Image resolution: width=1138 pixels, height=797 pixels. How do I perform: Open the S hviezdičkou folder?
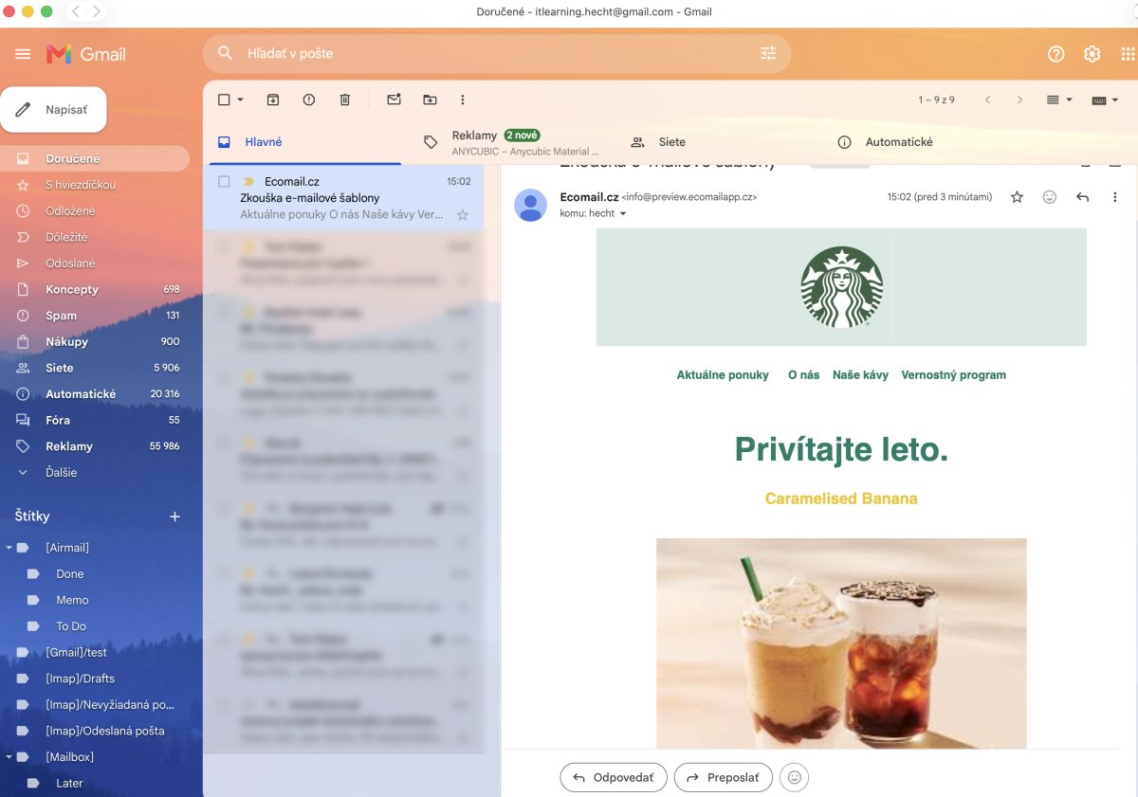tap(95, 185)
